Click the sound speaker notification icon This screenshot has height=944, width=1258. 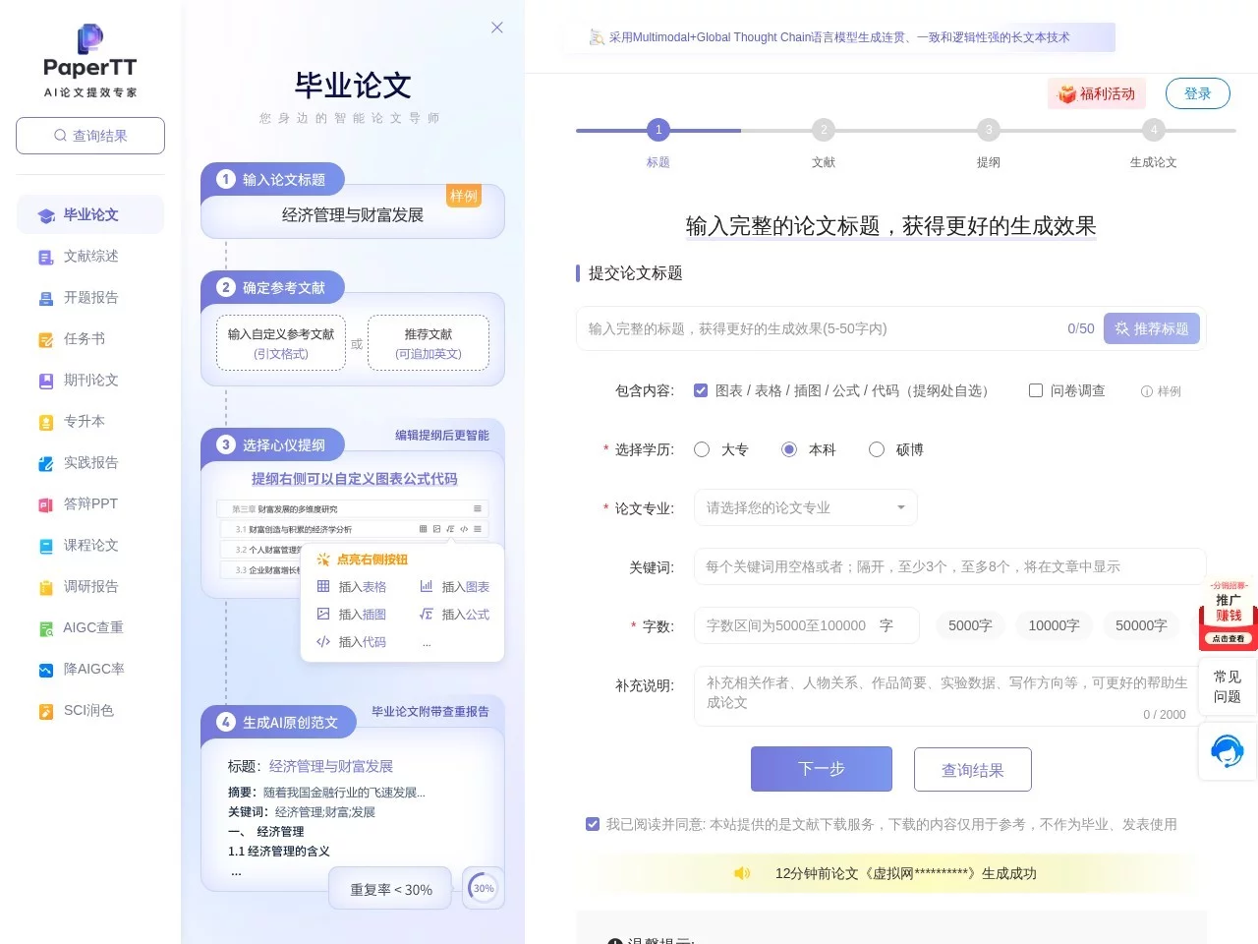click(742, 873)
